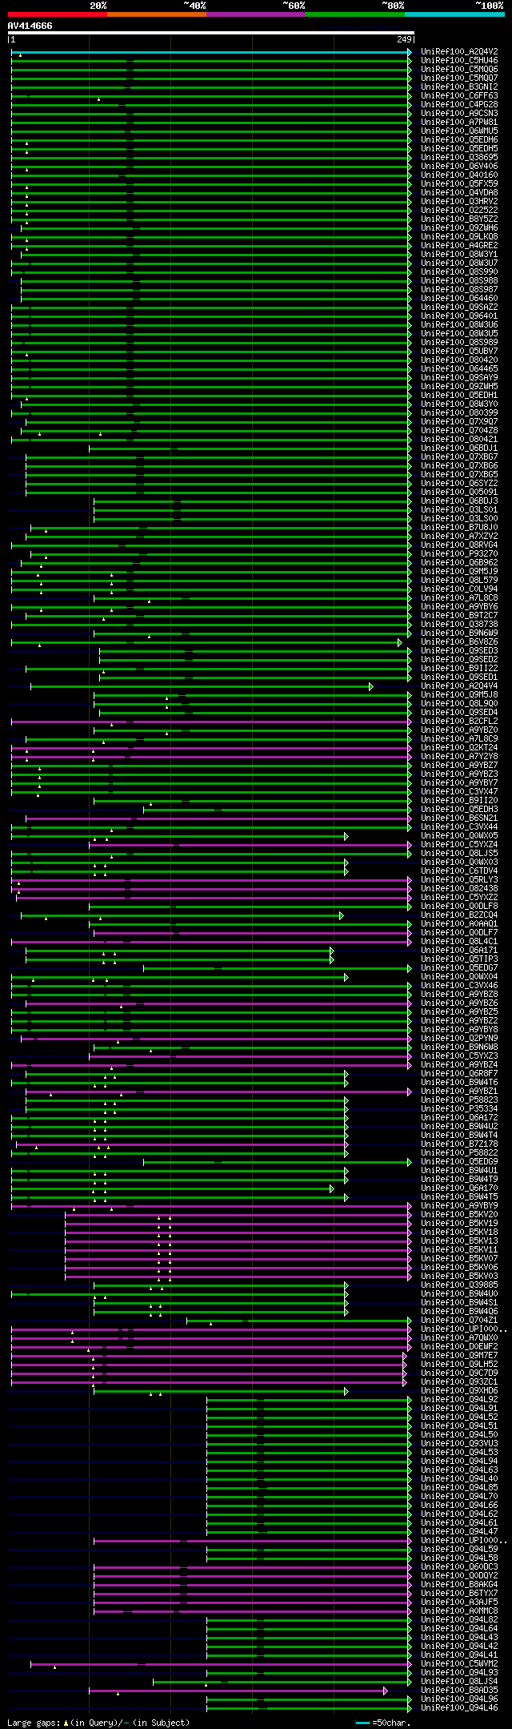This screenshot has height=1729, width=512.
Task: Click hit label UniRef100_Q9XHD6
Action: [459, 1391]
